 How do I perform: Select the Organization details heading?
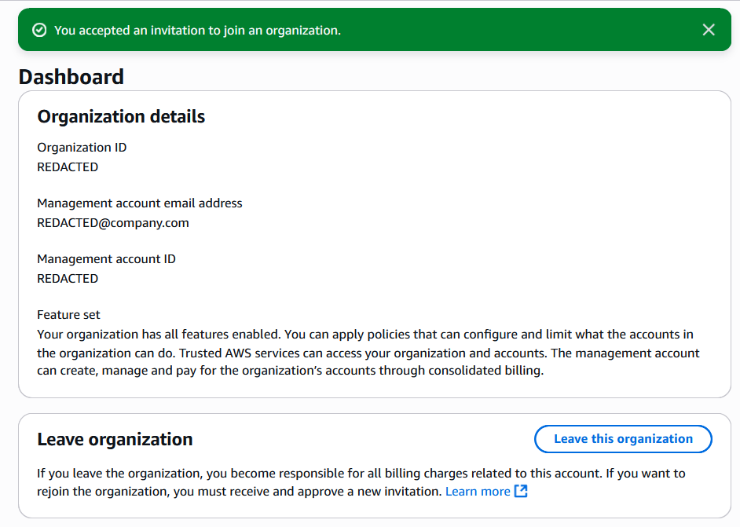121,116
